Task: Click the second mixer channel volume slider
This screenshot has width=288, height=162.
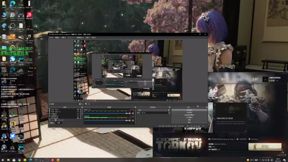Action: [x=106, y=121]
